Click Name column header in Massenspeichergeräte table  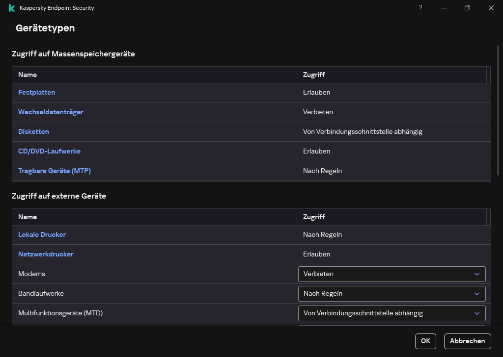coord(28,75)
